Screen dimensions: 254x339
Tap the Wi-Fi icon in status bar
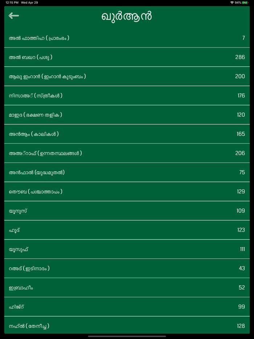[x=232, y=3]
